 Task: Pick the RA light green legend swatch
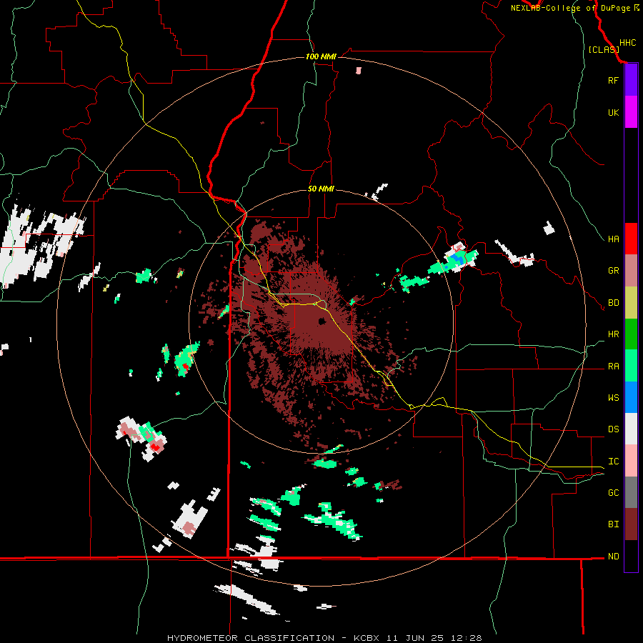(x=631, y=365)
